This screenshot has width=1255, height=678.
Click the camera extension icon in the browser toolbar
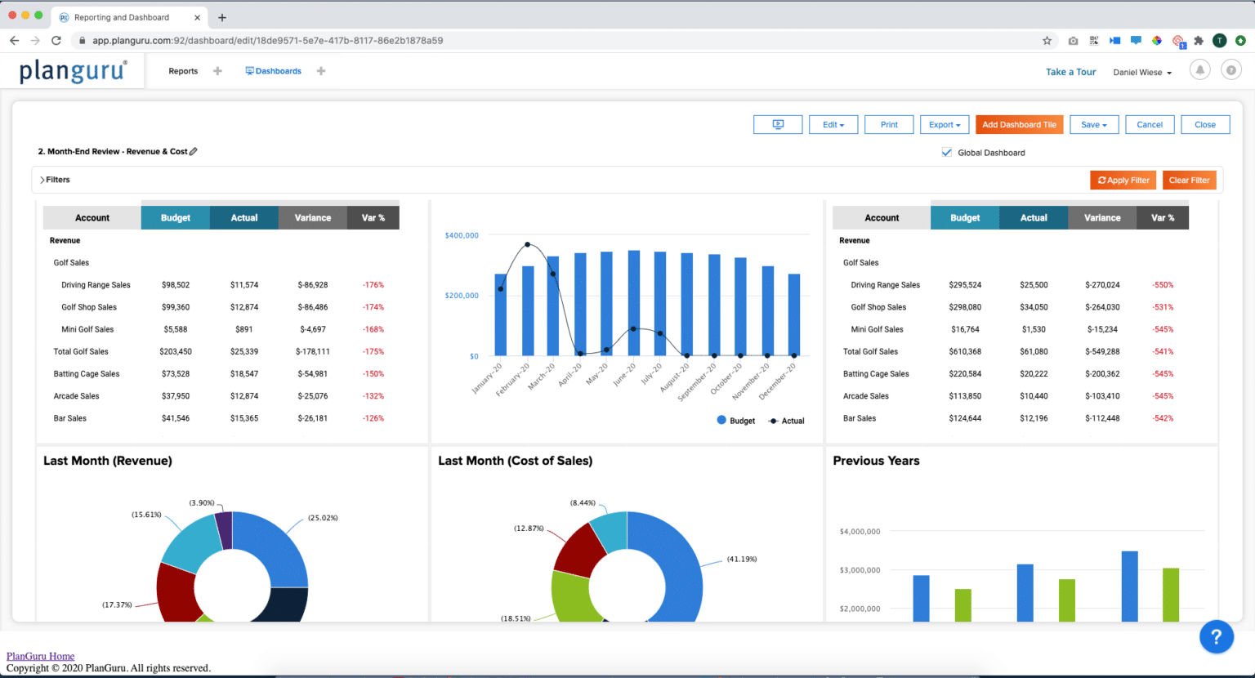pyautogui.click(x=1072, y=39)
